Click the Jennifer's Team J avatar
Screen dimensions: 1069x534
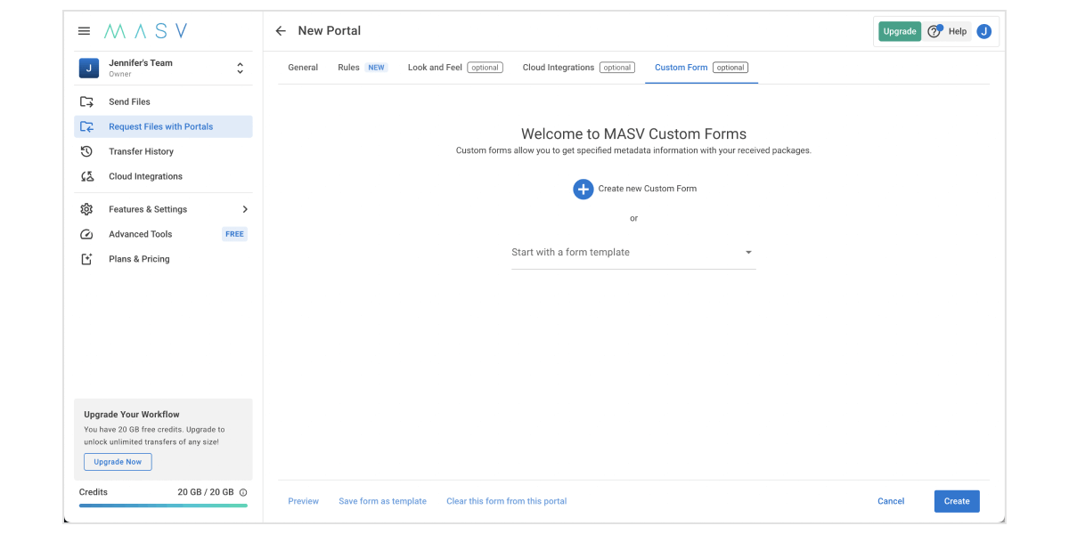tap(89, 69)
